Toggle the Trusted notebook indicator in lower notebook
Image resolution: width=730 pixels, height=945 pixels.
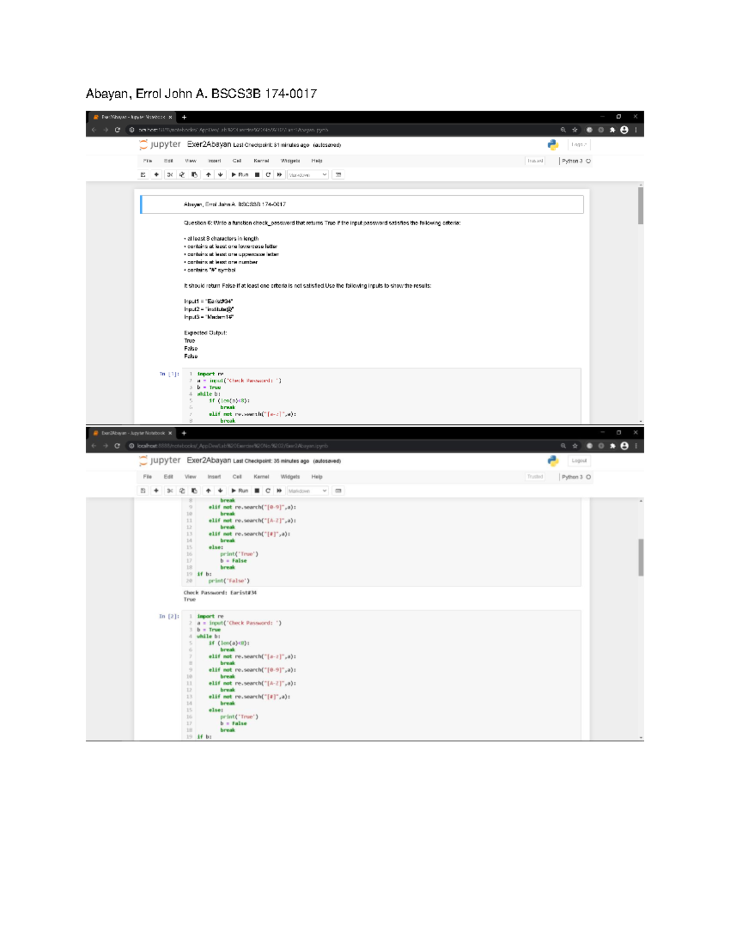535,477
